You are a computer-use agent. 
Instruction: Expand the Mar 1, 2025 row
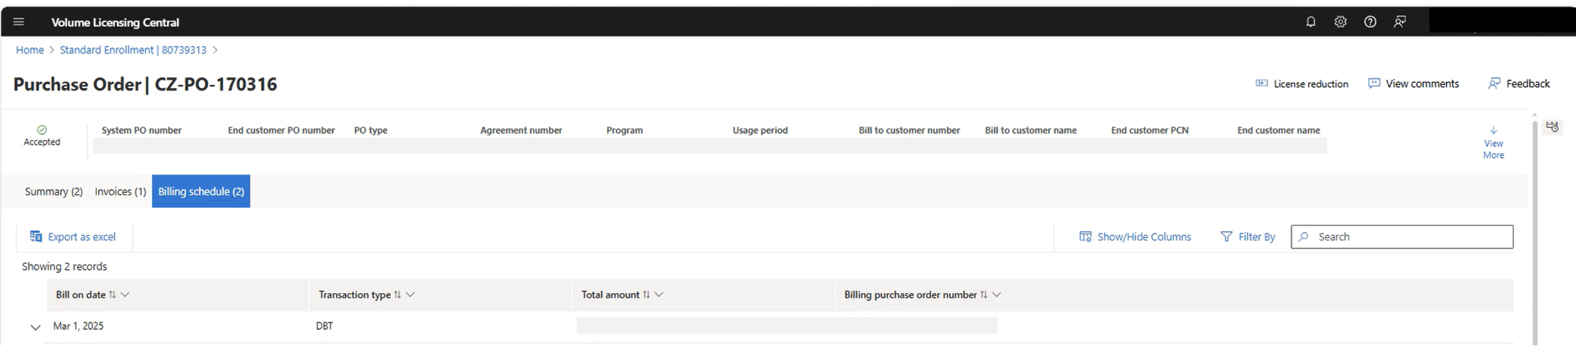pos(35,327)
